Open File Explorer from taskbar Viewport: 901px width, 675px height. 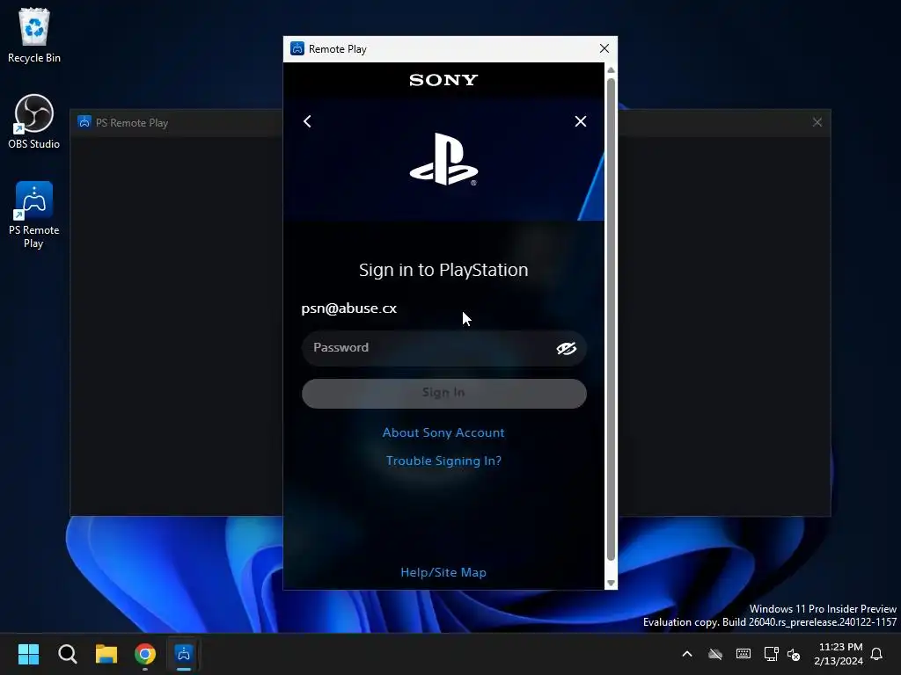106,654
